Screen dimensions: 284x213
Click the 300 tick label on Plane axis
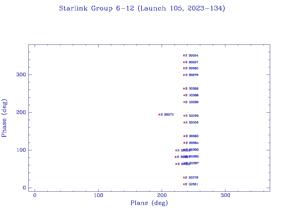pos(225,196)
